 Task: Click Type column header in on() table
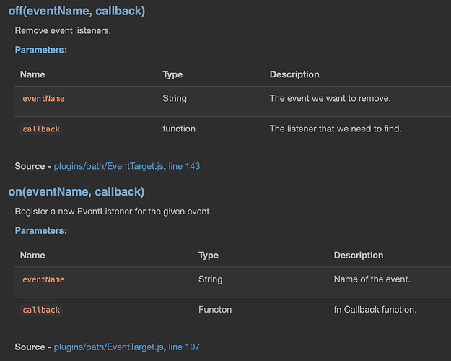(x=208, y=255)
